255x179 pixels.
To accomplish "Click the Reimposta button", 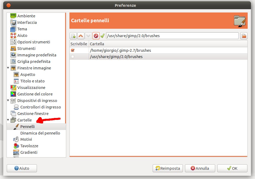I will (168, 168).
